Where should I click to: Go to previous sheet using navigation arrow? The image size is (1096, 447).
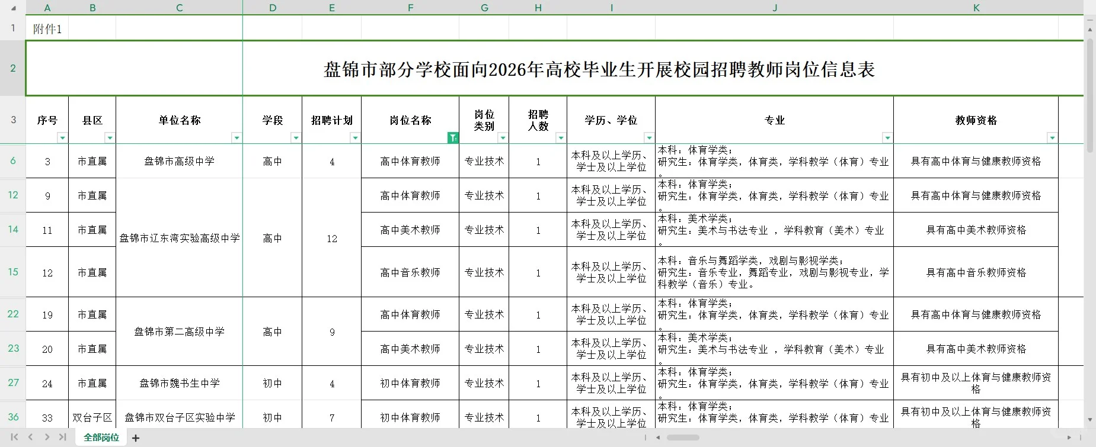pos(30,438)
